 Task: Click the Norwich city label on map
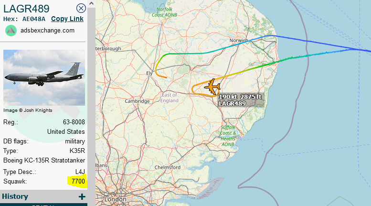click(239, 40)
